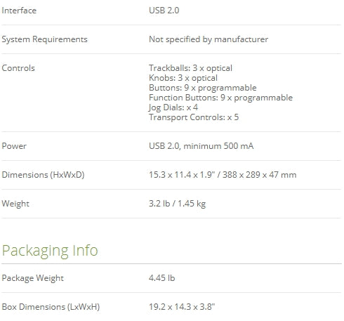
Task: Select 'USB 2.0, minimum 500 mA' value
Action: (x=201, y=146)
